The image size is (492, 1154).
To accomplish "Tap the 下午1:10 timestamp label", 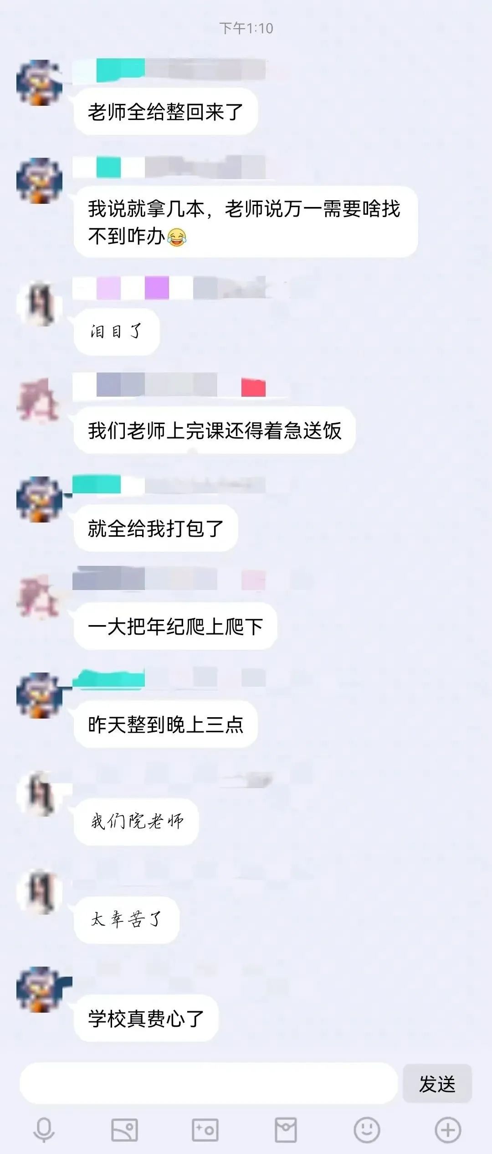I will click(x=246, y=28).
